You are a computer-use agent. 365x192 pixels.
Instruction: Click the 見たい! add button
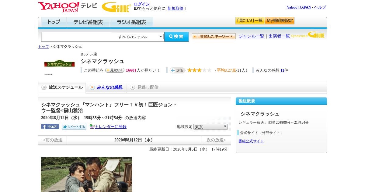(x=115, y=70)
